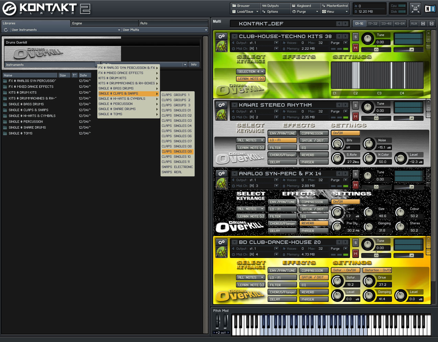Viewport: 438px width, 342px height.
Task: Click the Info button in Drums Overkill library
Action: tap(194, 64)
